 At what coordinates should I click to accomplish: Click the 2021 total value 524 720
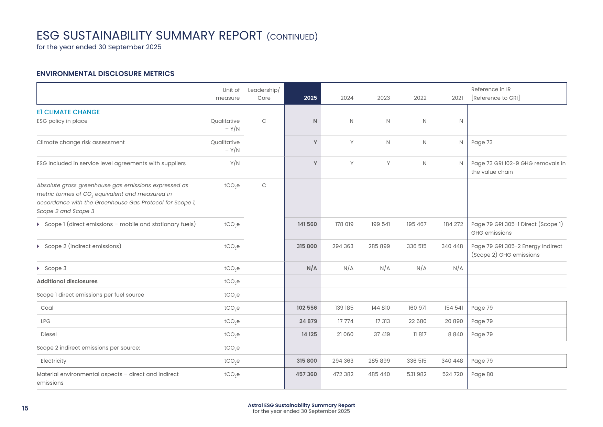pos(453,374)
